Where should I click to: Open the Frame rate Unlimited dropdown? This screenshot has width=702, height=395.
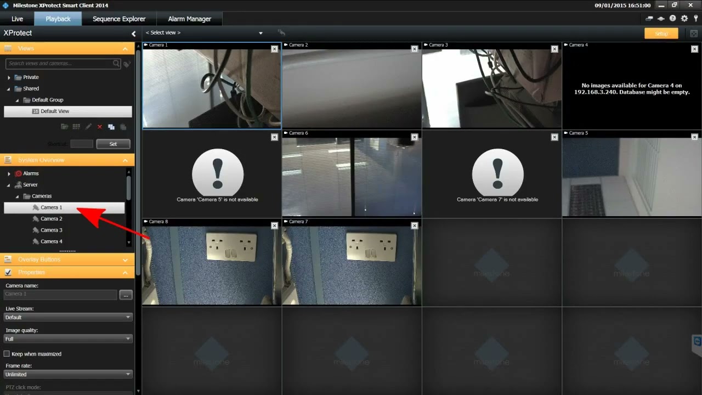[68, 374]
